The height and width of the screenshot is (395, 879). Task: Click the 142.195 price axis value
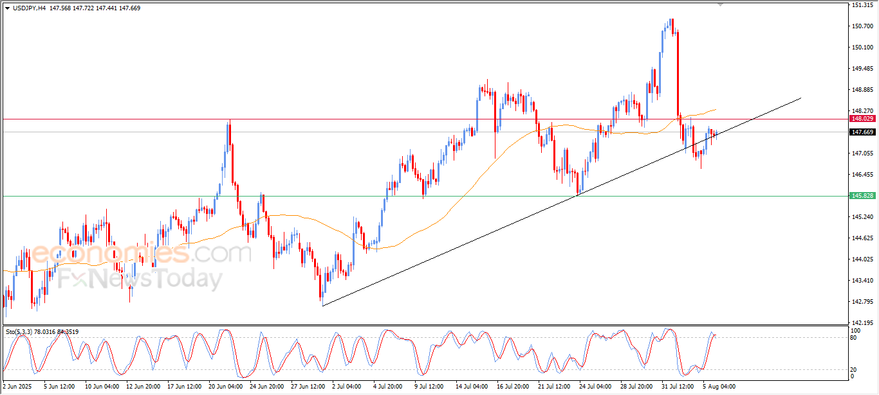pyautogui.click(x=862, y=323)
